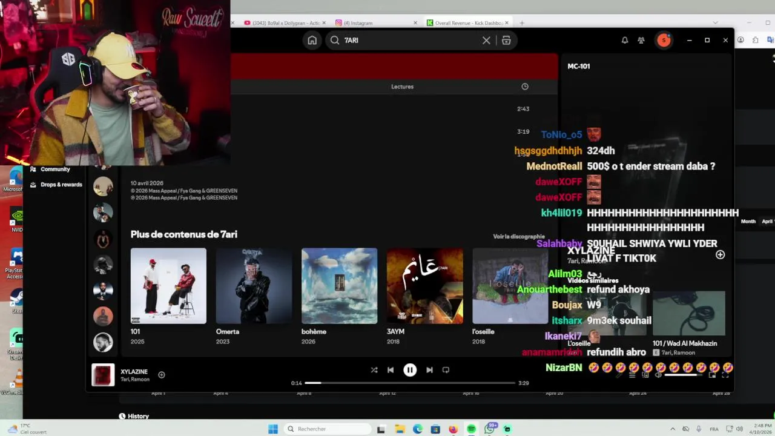Toggle repeat mode

pos(446,370)
